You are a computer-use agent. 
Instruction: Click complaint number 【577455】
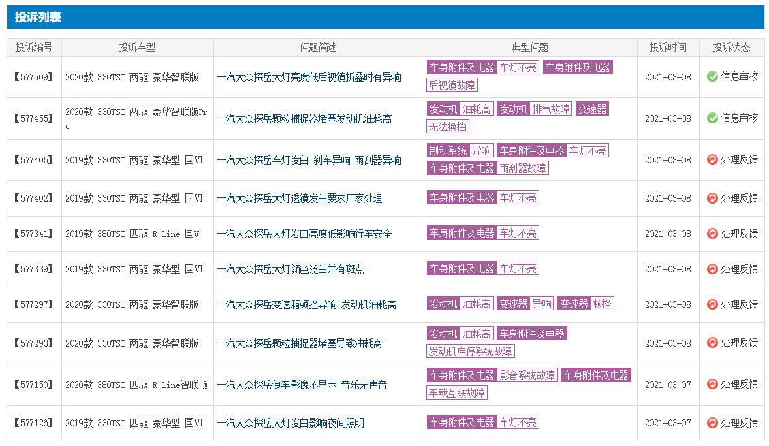pyautogui.click(x=34, y=118)
